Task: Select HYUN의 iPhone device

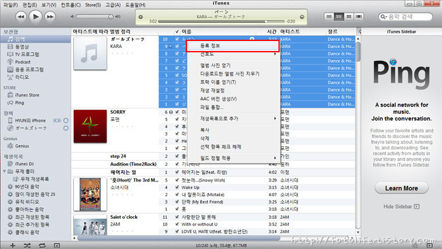Action: click(x=30, y=120)
